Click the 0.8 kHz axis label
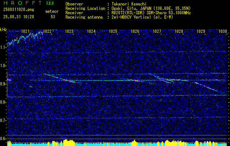 [x=3, y=102]
